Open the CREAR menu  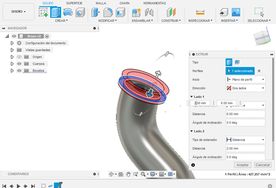[61, 20]
